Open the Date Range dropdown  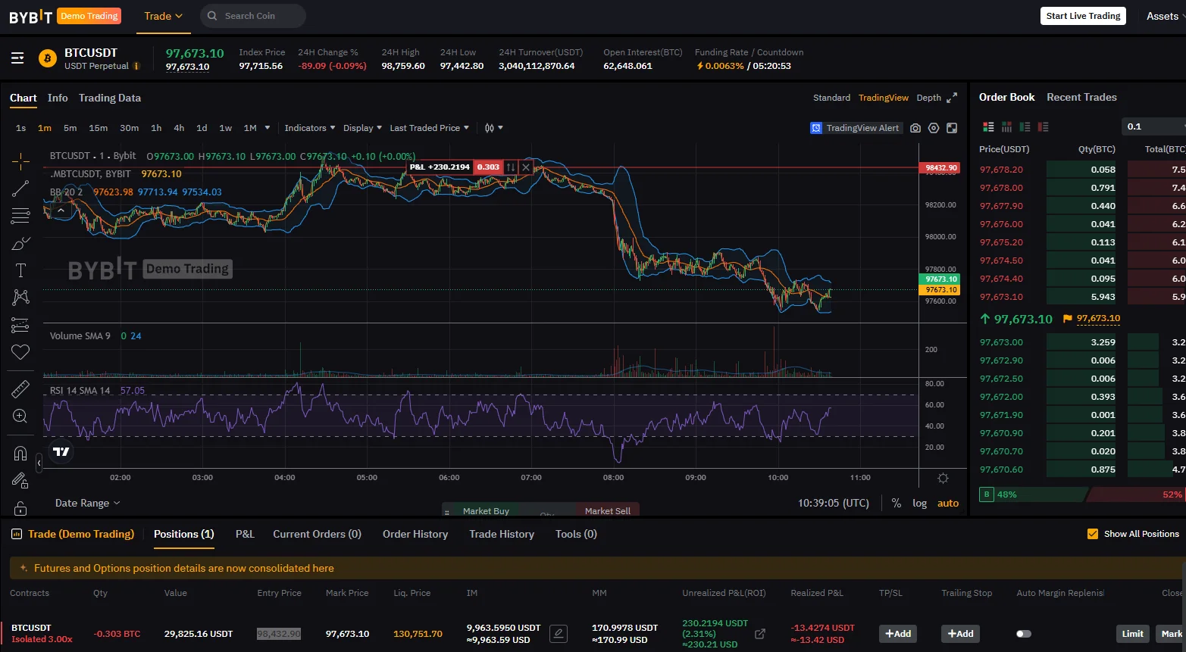[87, 503]
